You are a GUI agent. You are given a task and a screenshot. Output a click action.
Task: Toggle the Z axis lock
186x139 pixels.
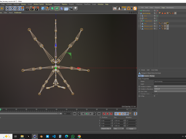point(17,8)
